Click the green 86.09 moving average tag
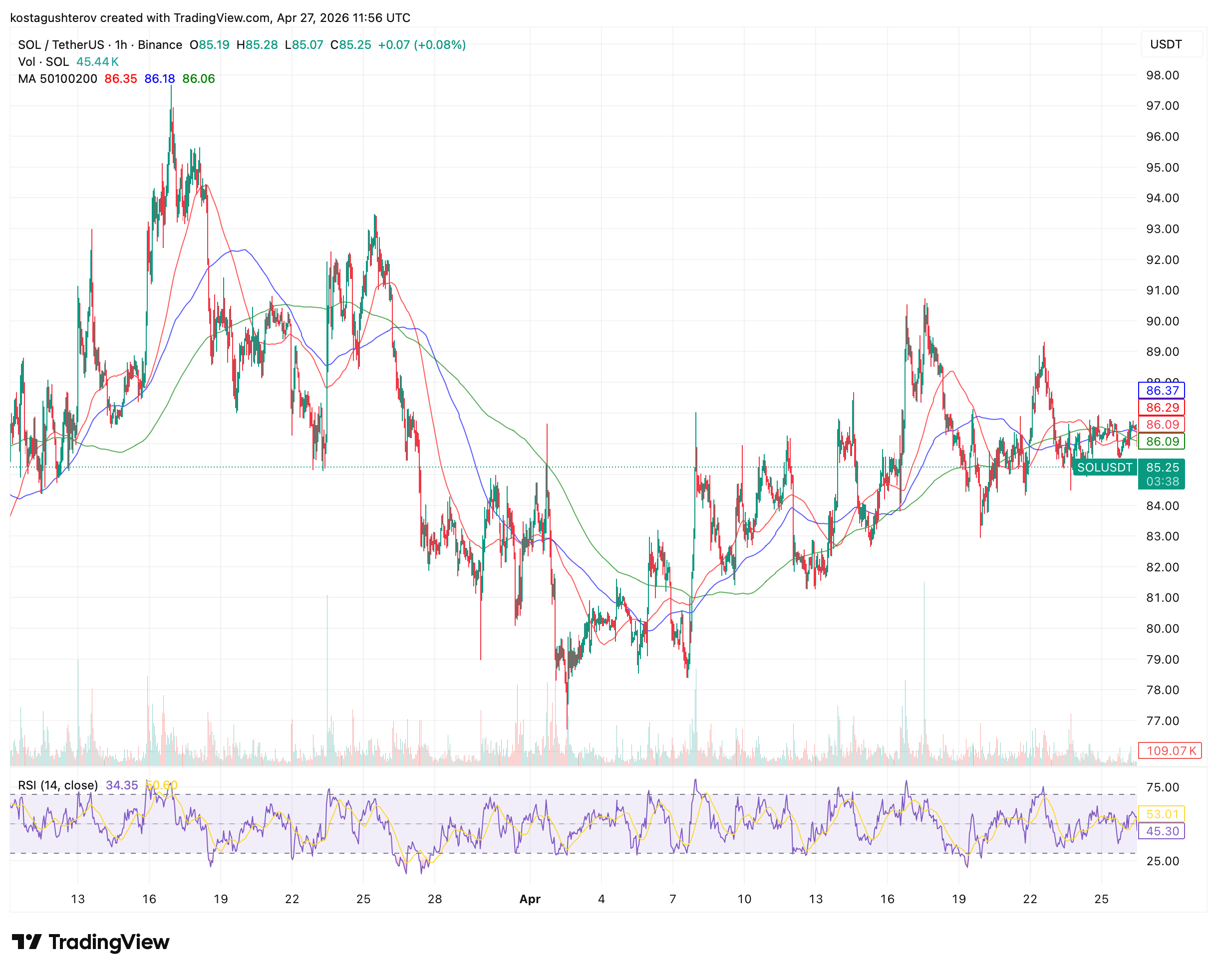 point(1162,441)
